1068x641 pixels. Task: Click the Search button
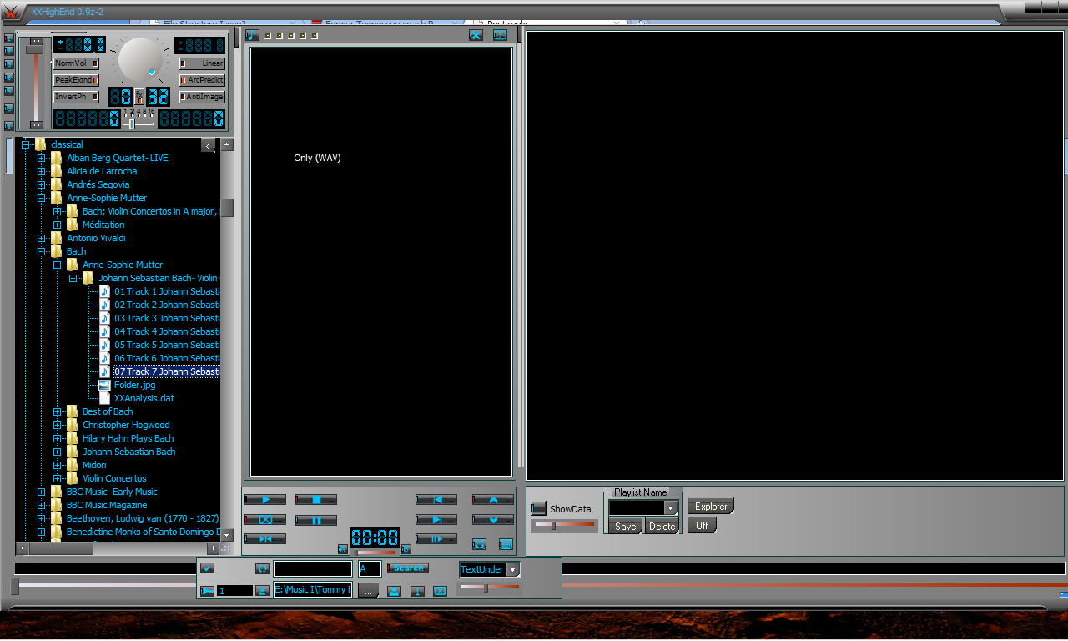tap(408, 568)
